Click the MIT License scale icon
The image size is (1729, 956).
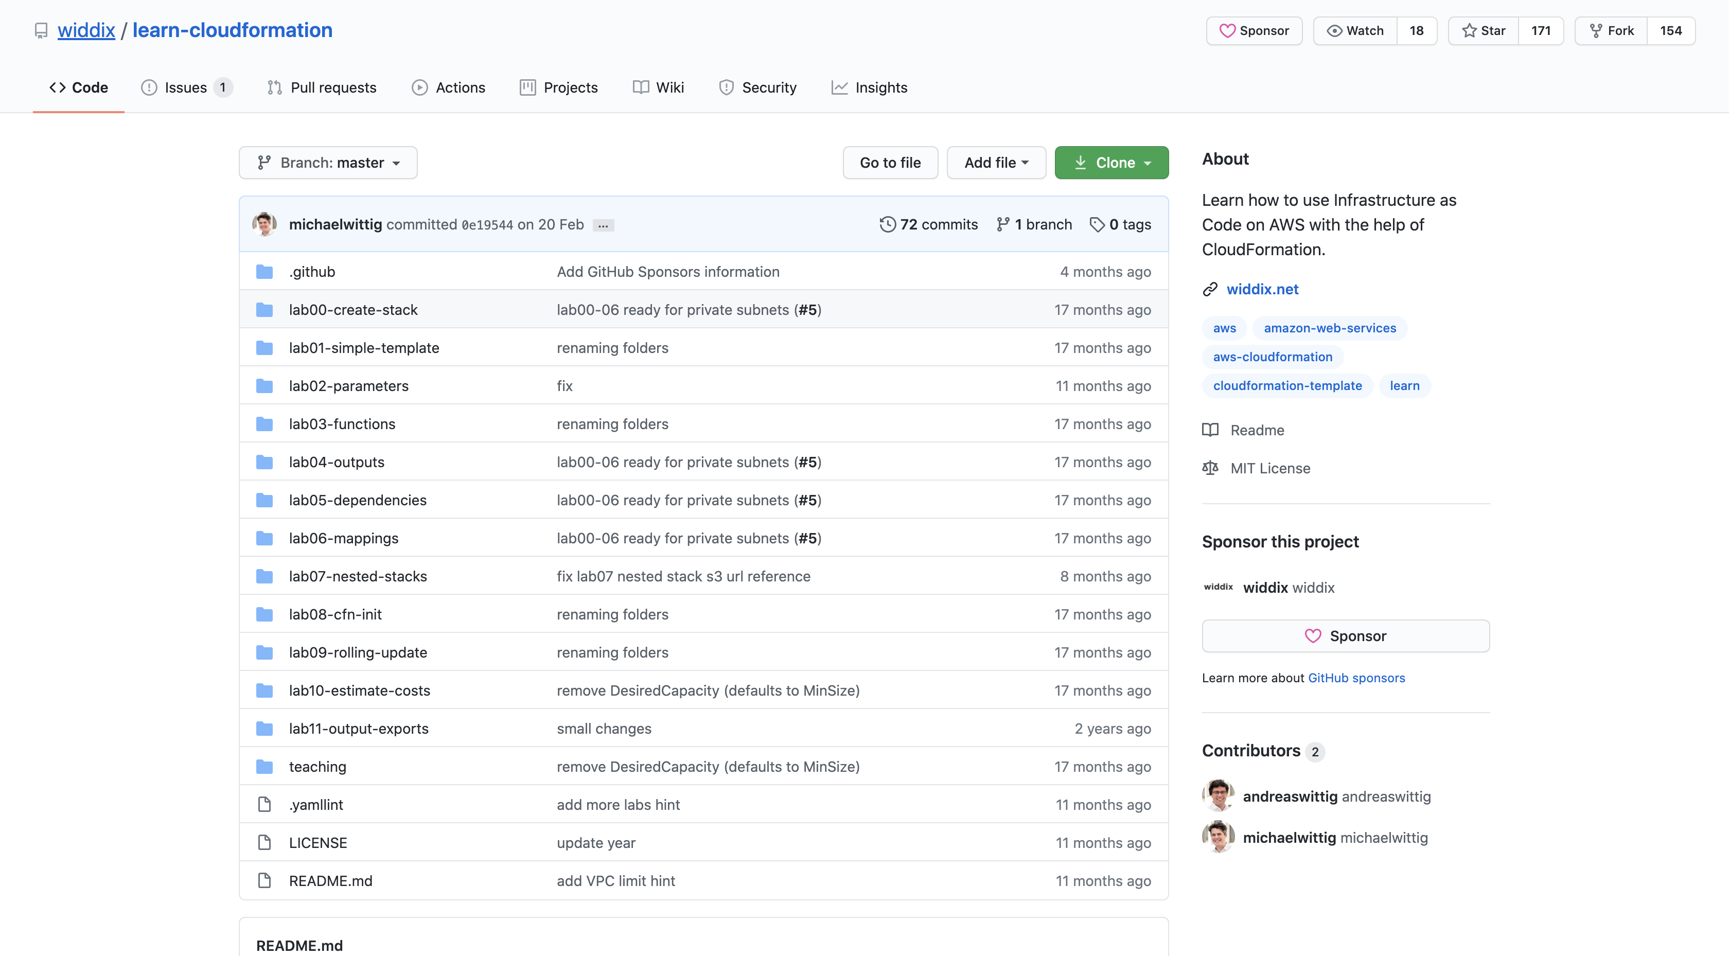pos(1210,468)
